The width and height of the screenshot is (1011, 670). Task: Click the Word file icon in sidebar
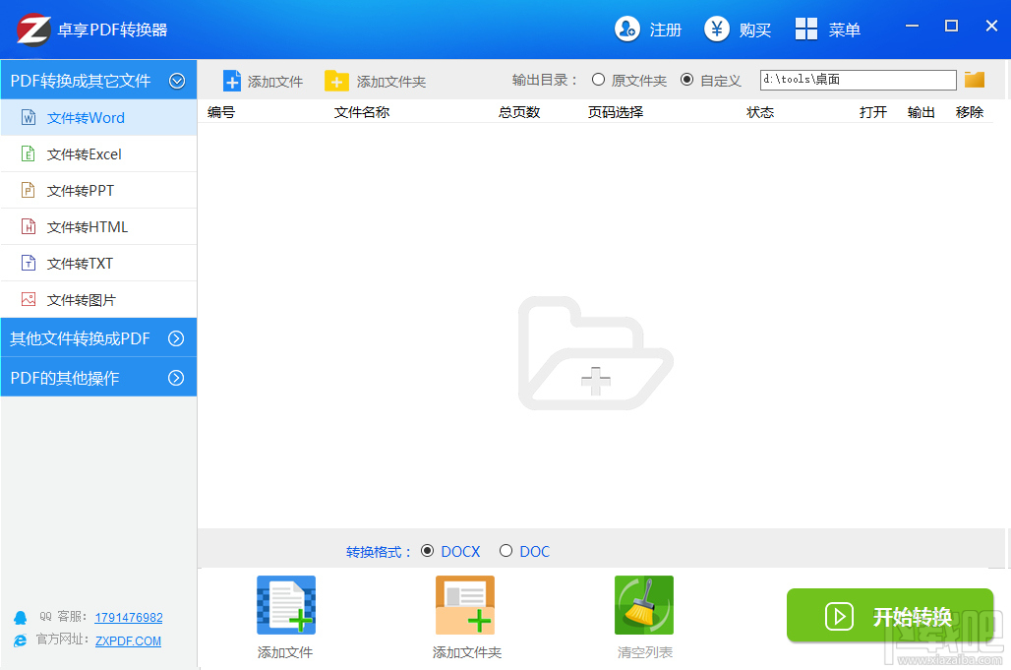coord(28,117)
